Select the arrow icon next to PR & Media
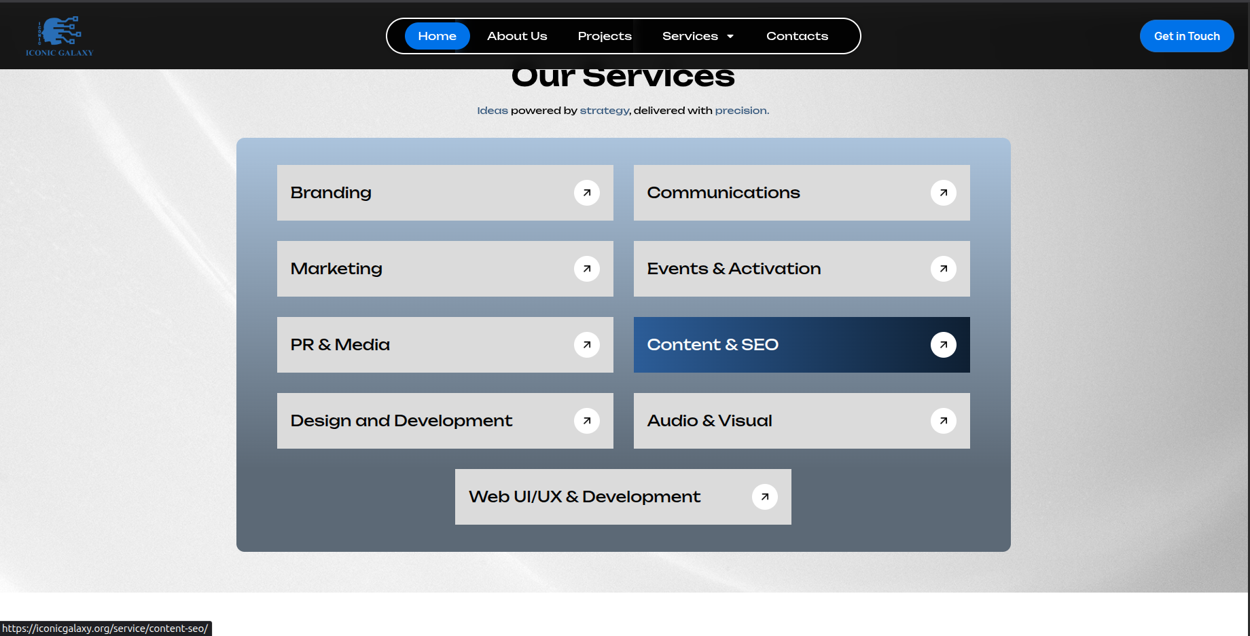 pos(586,345)
